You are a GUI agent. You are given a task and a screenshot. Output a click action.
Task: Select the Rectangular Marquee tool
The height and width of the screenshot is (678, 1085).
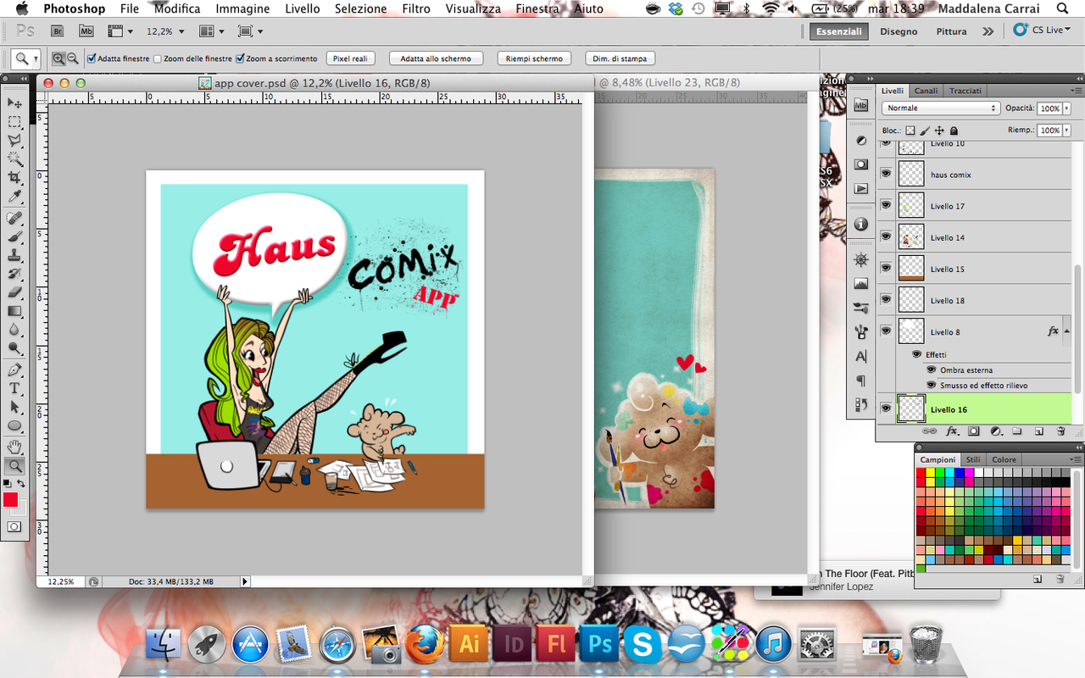(x=14, y=122)
